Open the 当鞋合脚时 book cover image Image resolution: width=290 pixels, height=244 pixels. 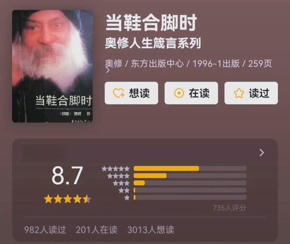coord(52,66)
